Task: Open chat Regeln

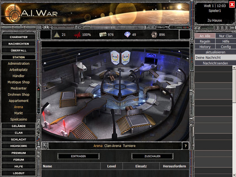Action: 205,41
